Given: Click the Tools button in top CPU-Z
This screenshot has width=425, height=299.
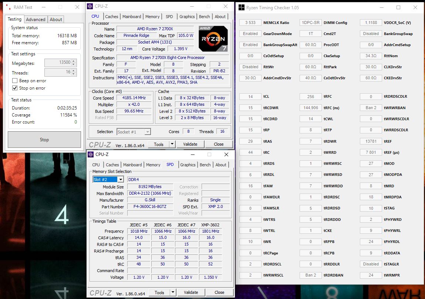Looking at the screenshot, I should tap(159, 144).
